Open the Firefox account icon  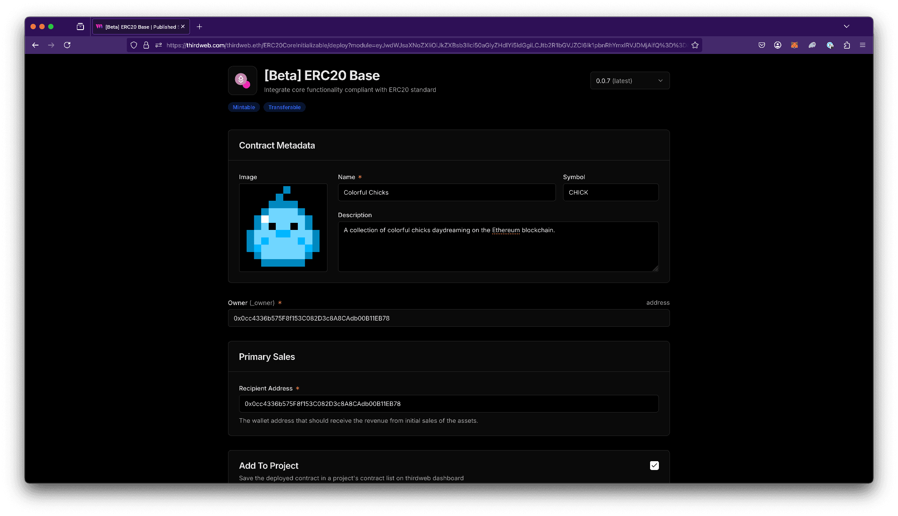coord(778,45)
